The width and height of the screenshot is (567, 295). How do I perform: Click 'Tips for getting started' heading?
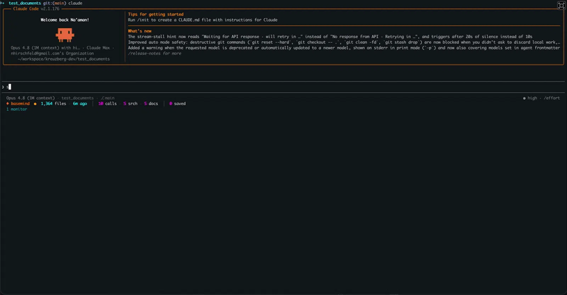156,14
